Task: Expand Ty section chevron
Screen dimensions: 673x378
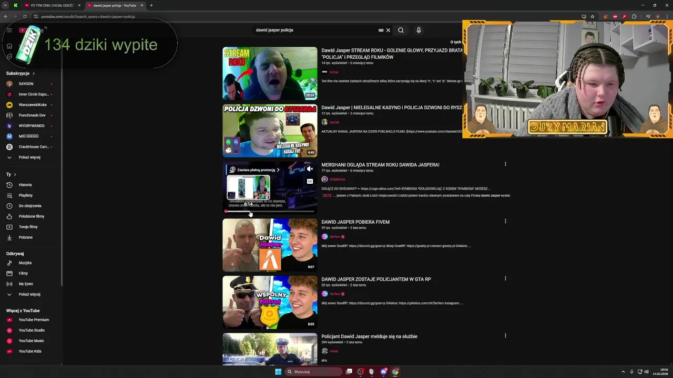Action: coord(15,174)
